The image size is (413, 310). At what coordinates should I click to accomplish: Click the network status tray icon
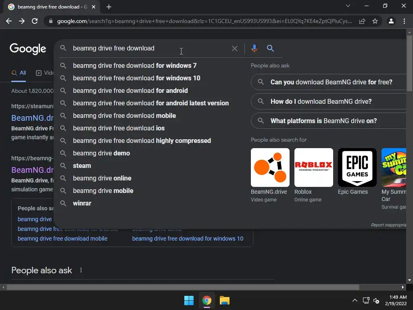pyautogui.click(x=366, y=300)
